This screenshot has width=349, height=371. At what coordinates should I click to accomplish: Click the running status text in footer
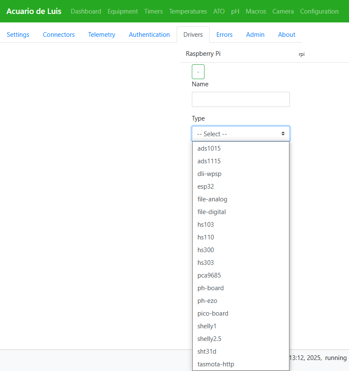point(336,357)
